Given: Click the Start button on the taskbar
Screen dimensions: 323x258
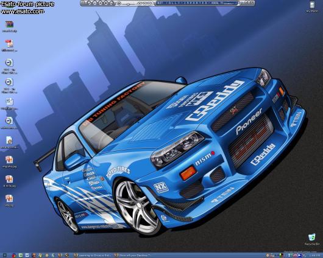Looking at the screenshot, I should pyautogui.click(x=4, y=256).
